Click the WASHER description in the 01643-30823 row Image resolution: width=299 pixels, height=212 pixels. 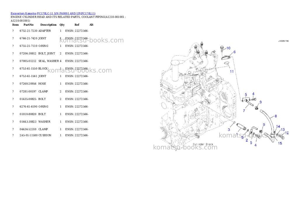[44, 122]
